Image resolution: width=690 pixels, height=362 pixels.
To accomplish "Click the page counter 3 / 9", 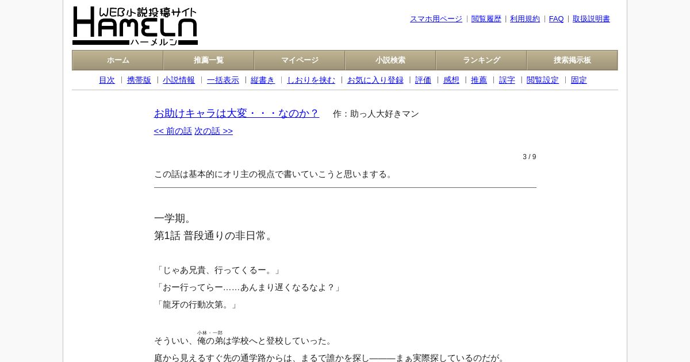I will [x=530, y=157].
